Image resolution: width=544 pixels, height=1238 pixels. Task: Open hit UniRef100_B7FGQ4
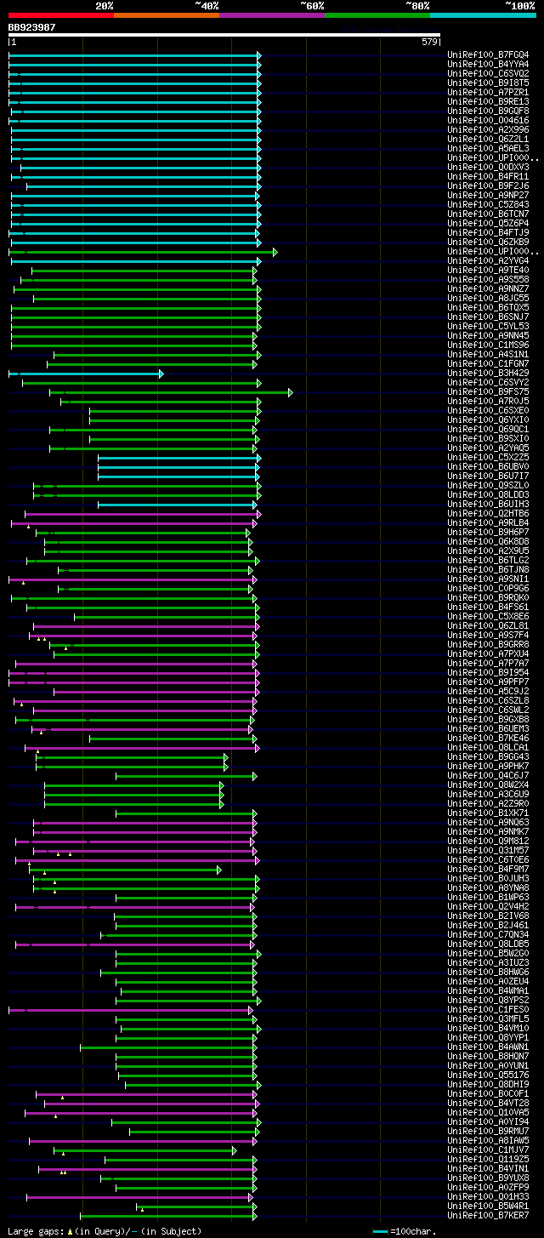pyautogui.click(x=488, y=55)
